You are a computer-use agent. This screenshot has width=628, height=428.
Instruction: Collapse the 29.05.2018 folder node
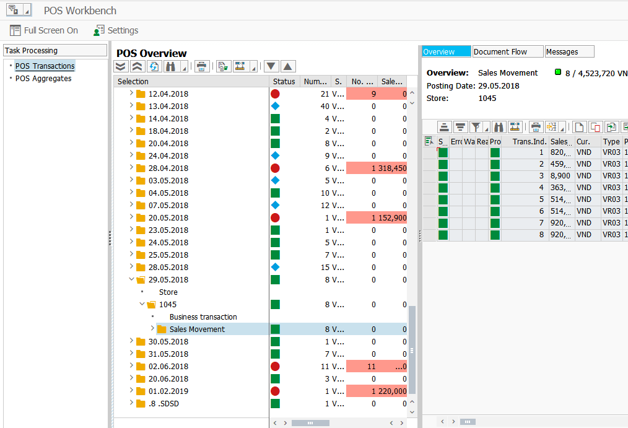[x=131, y=279]
